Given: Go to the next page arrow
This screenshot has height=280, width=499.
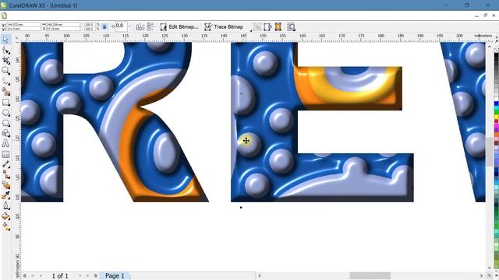Looking at the screenshot, I should [80, 275].
